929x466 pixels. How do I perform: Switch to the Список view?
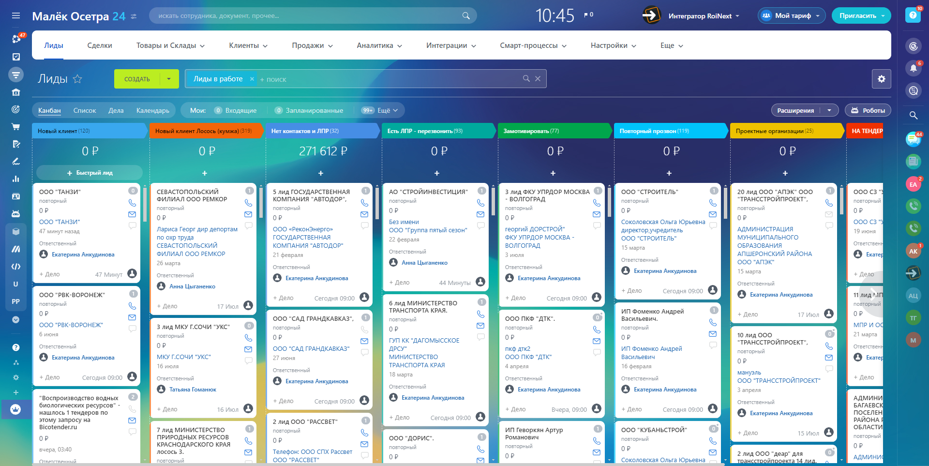[85, 110]
